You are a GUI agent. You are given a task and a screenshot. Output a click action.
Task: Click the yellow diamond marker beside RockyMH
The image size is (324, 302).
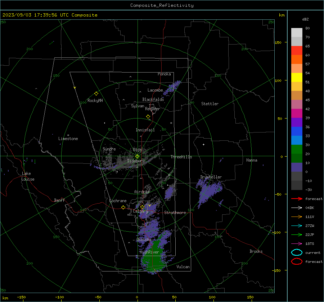[x=96, y=94]
